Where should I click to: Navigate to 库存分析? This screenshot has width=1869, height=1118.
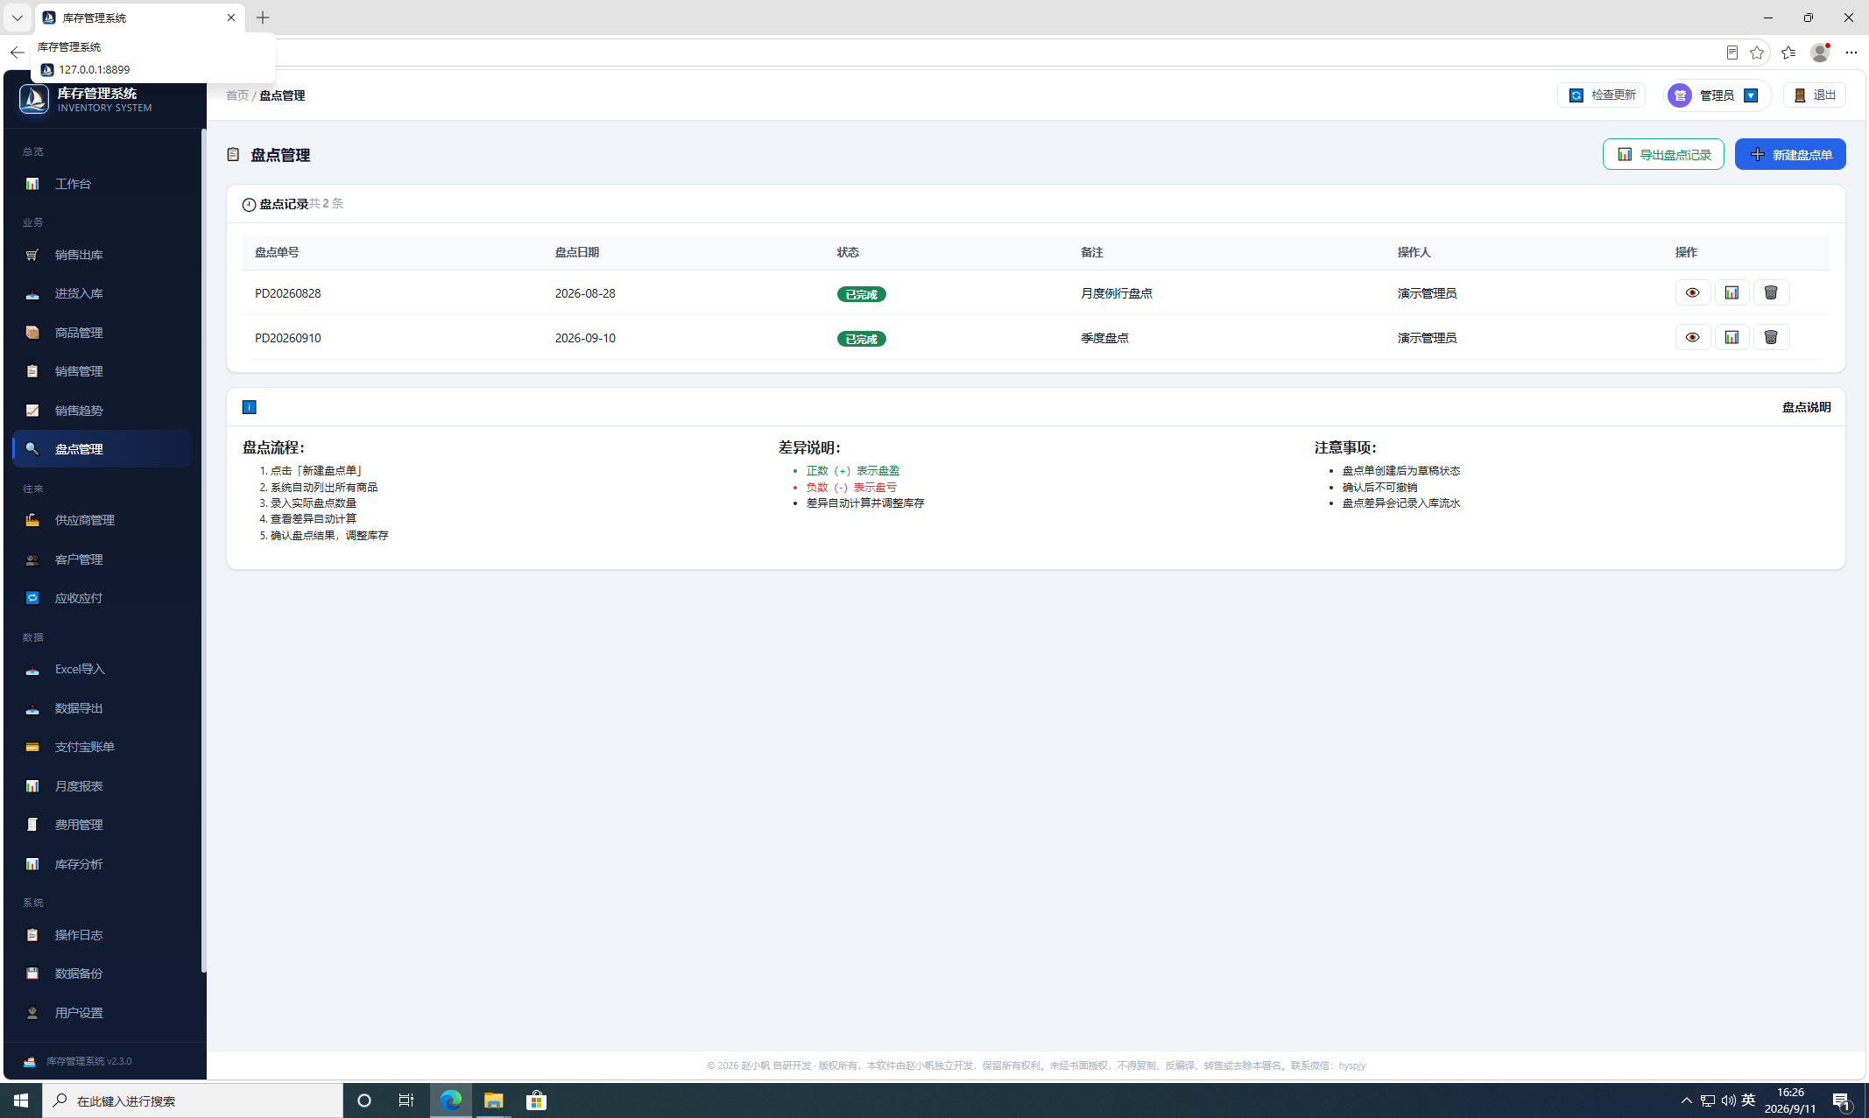(x=102, y=864)
